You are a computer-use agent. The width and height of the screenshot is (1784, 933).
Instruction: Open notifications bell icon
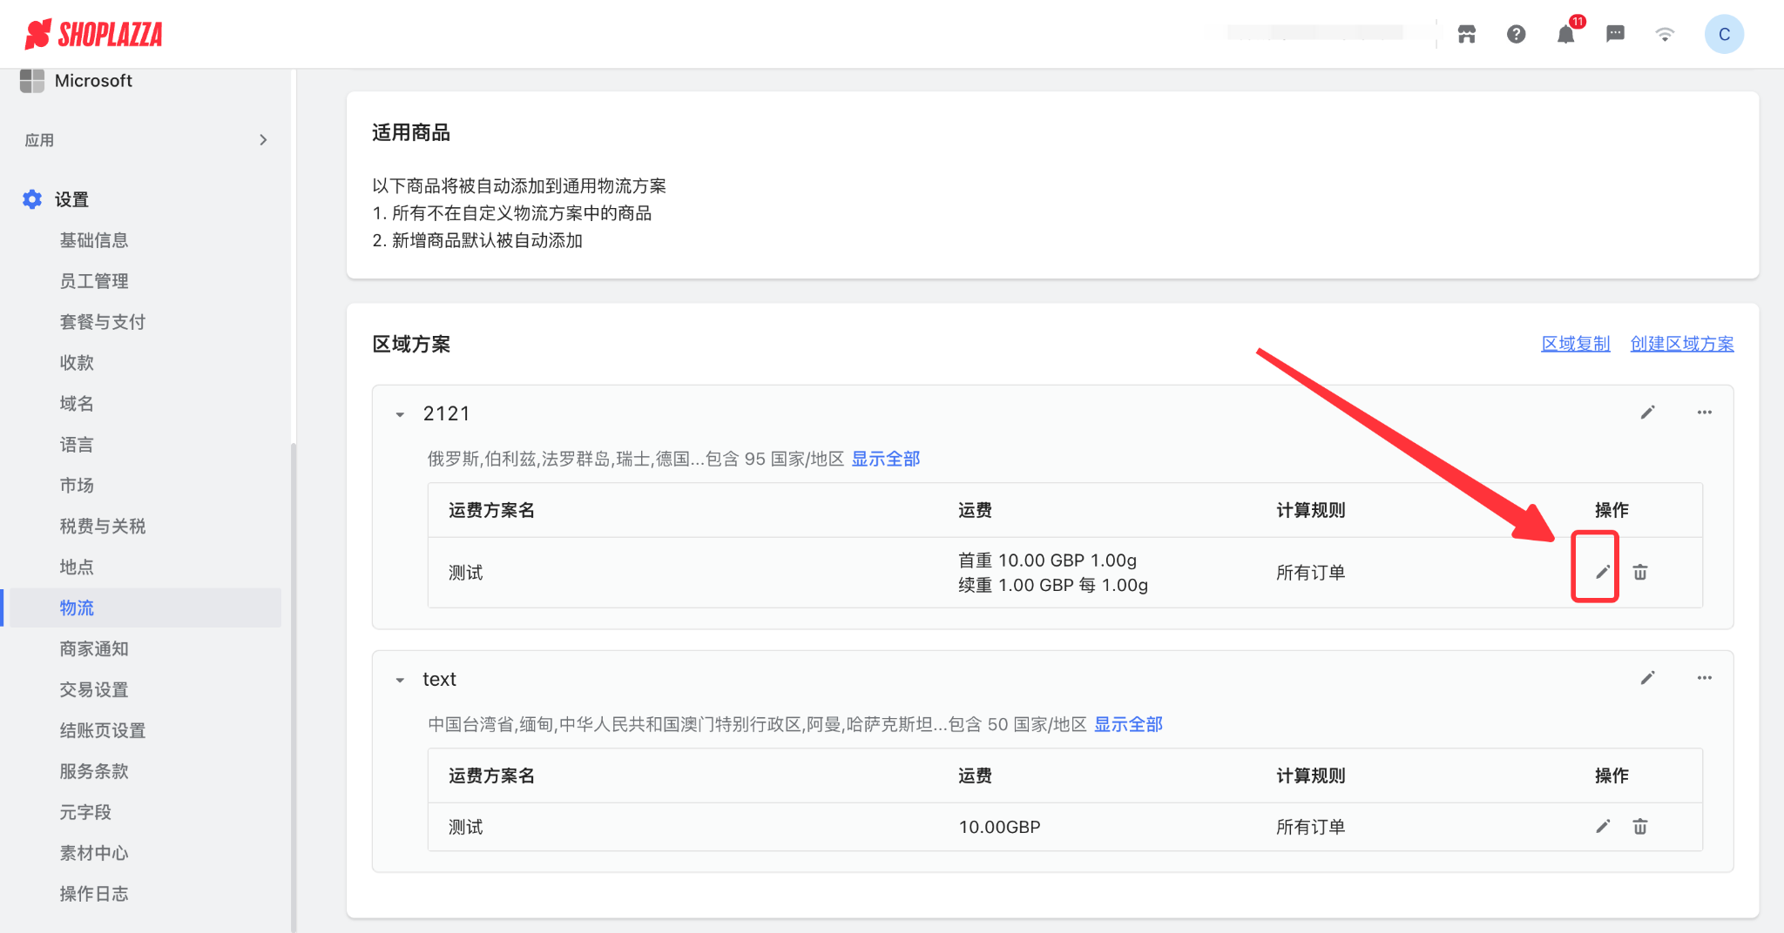point(1565,34)
